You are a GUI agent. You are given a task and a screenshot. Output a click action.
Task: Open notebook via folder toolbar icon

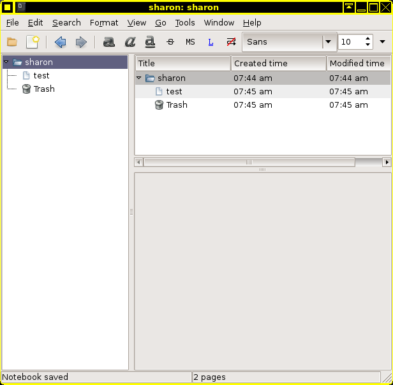tap(11, 42)
